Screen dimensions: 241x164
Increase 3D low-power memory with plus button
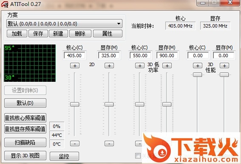167,66
